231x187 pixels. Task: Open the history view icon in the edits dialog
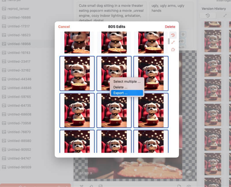[173, 35]
